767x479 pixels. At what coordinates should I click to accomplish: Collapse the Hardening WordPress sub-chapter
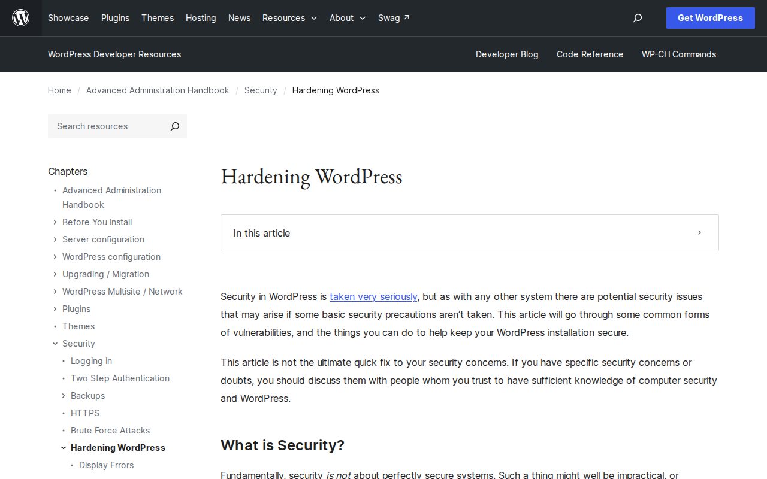pos(64,448)
